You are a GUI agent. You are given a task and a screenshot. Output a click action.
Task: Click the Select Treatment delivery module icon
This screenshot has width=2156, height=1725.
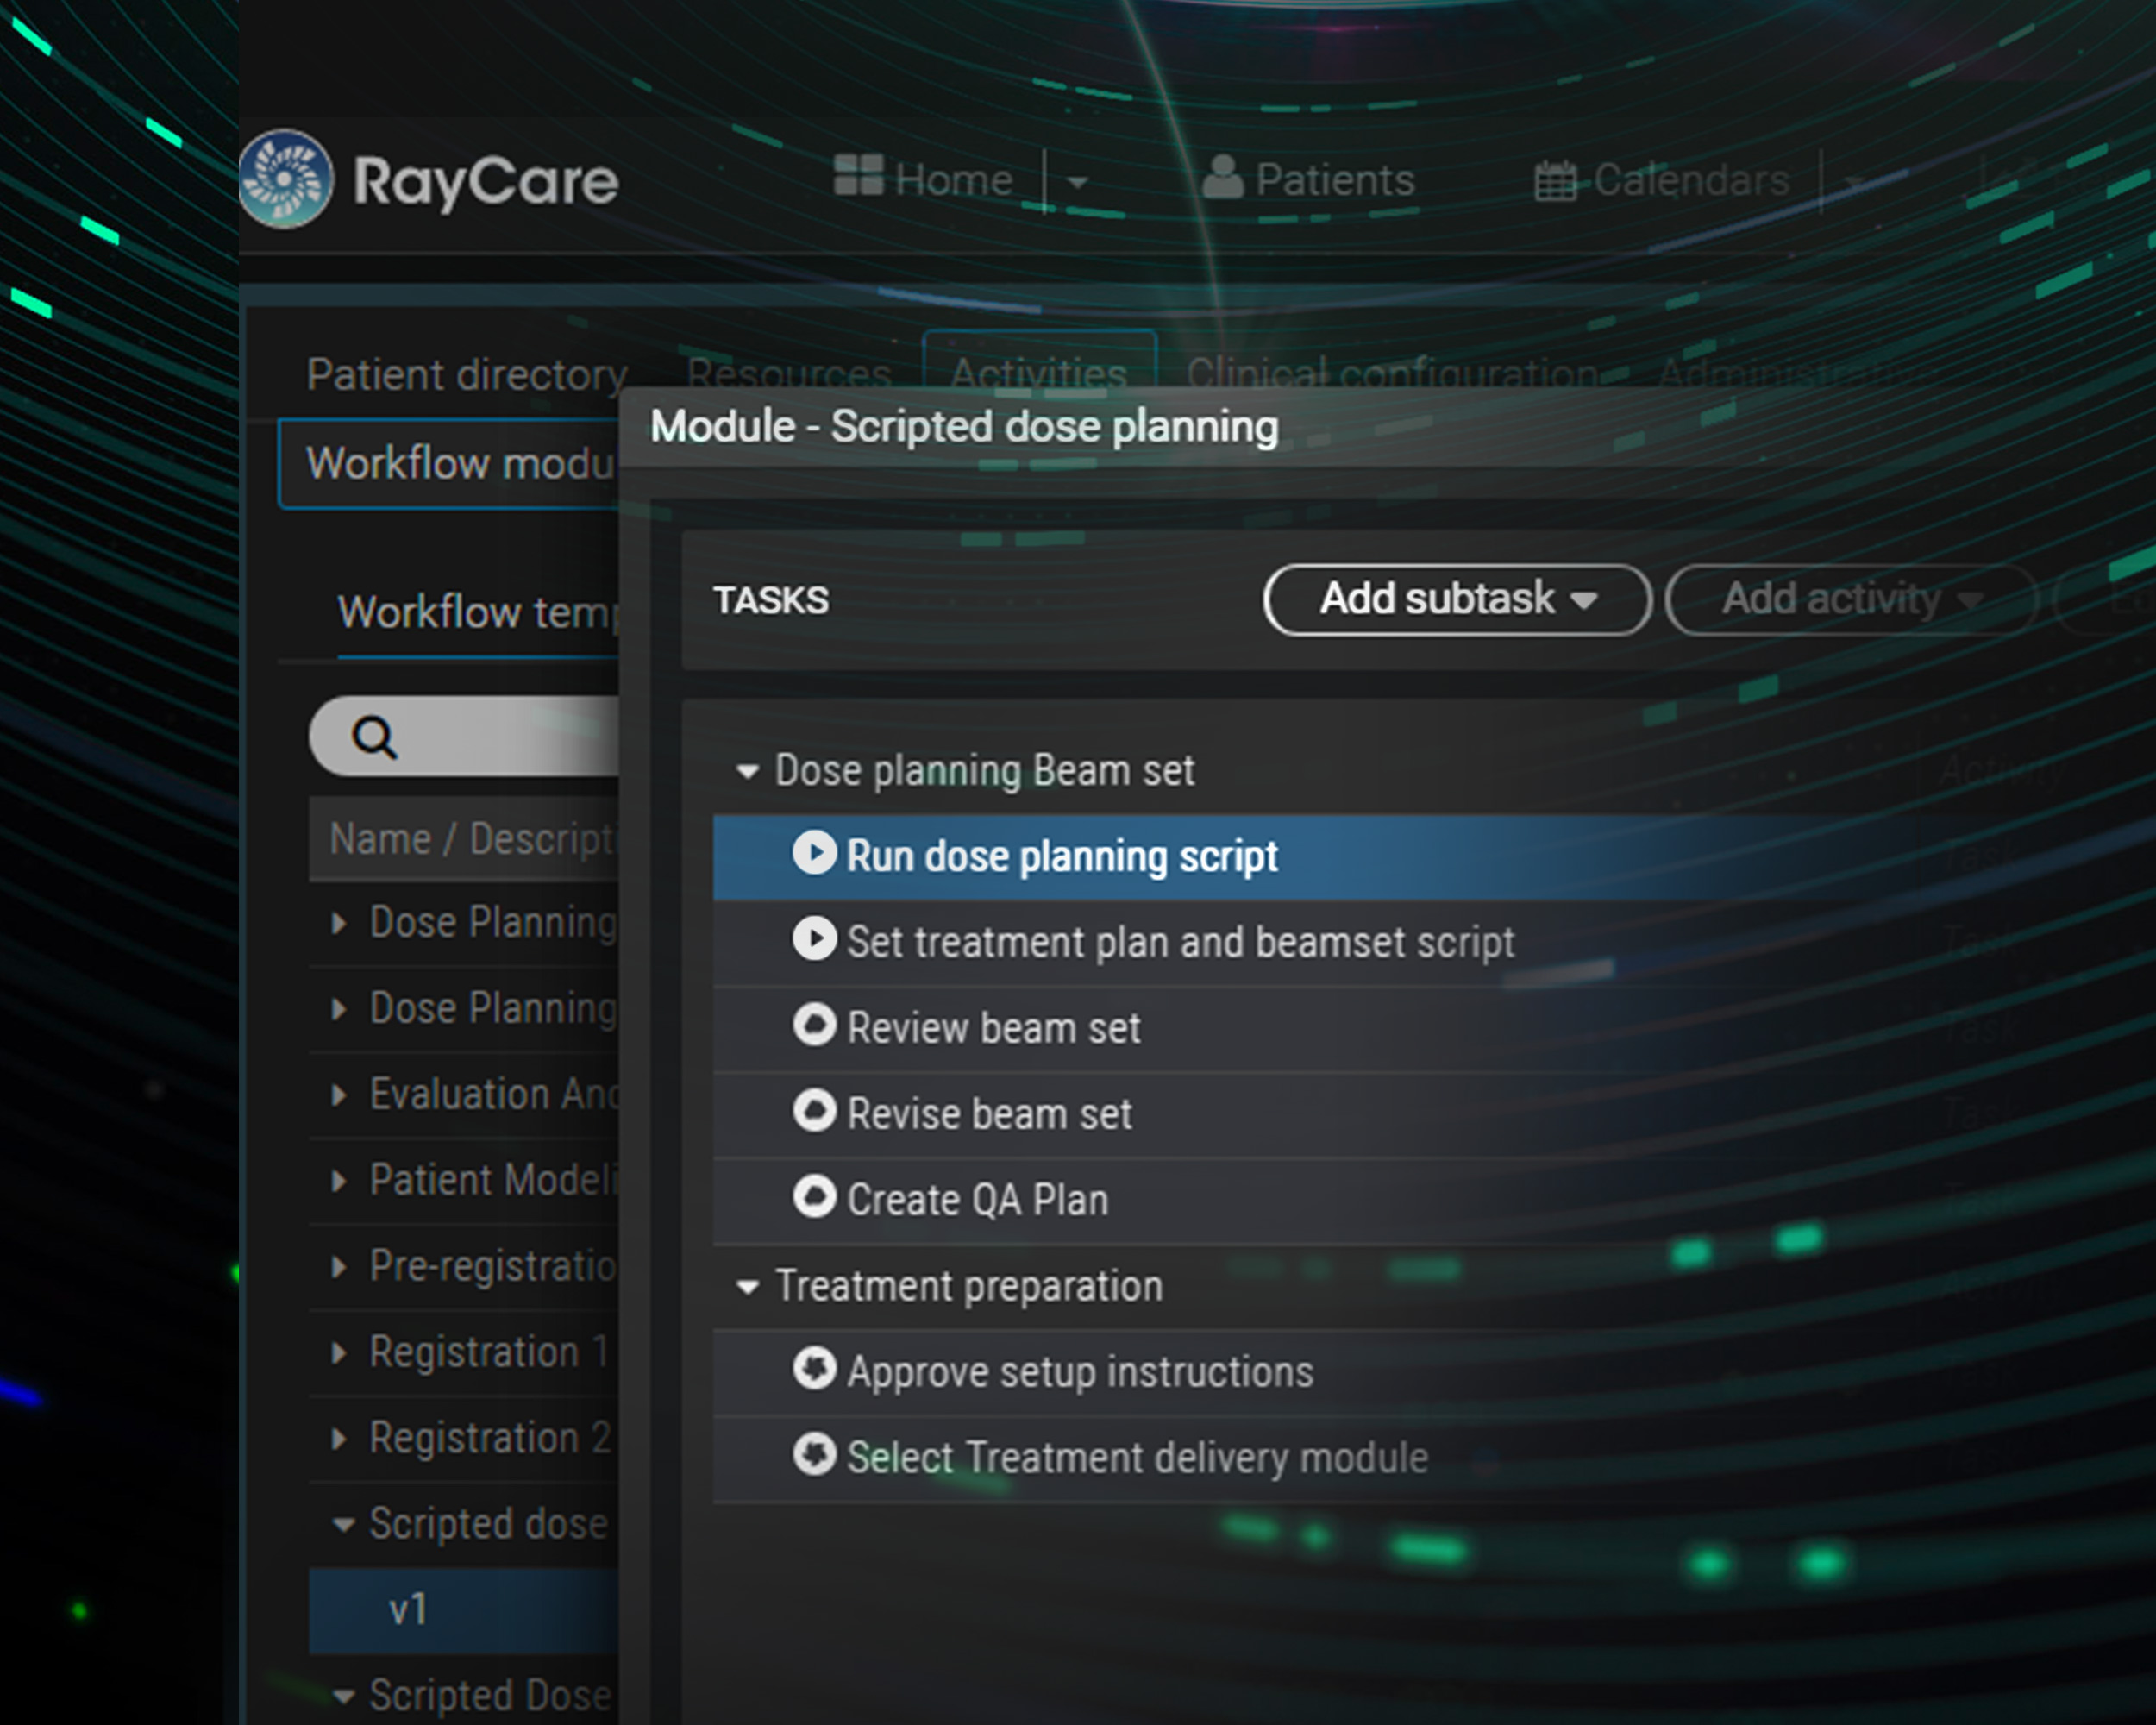814,1455
